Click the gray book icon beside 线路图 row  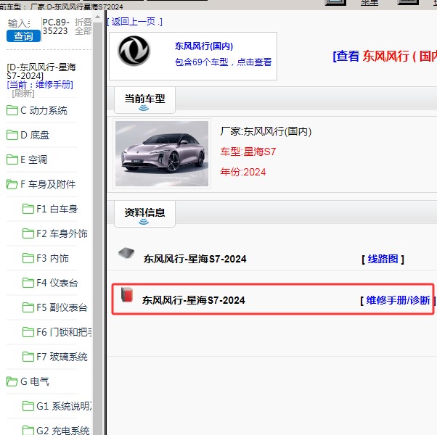pos(126,253)
